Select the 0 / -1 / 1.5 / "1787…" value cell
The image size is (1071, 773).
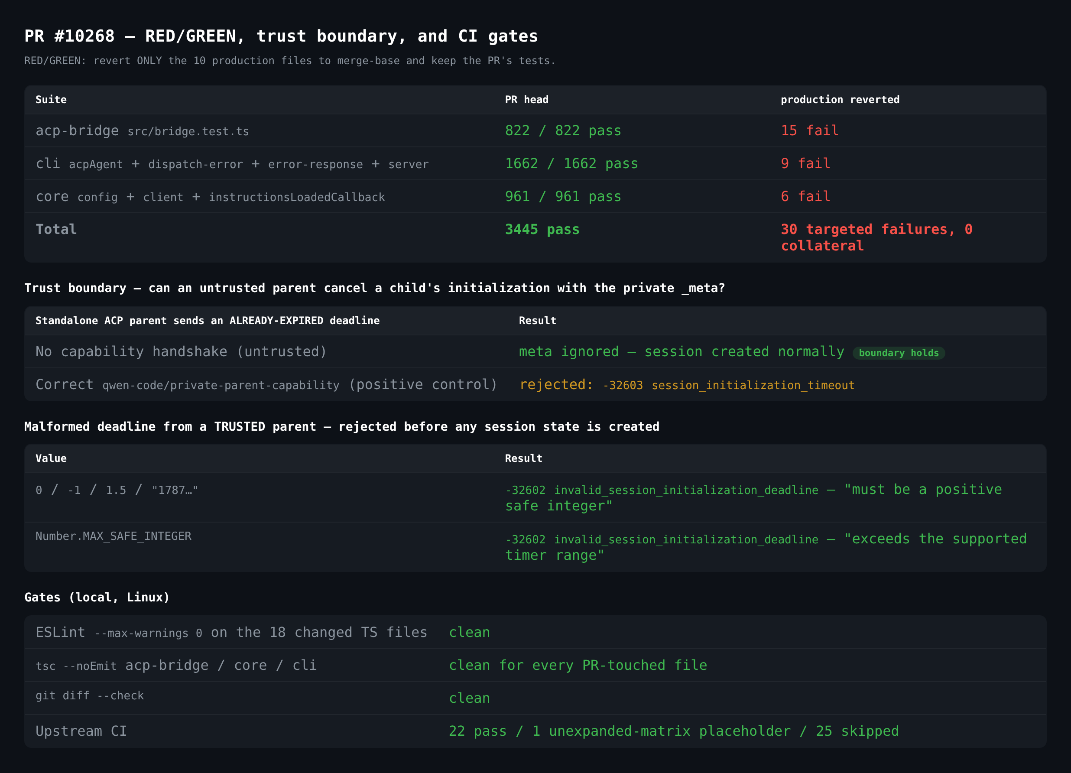(117, 490)
